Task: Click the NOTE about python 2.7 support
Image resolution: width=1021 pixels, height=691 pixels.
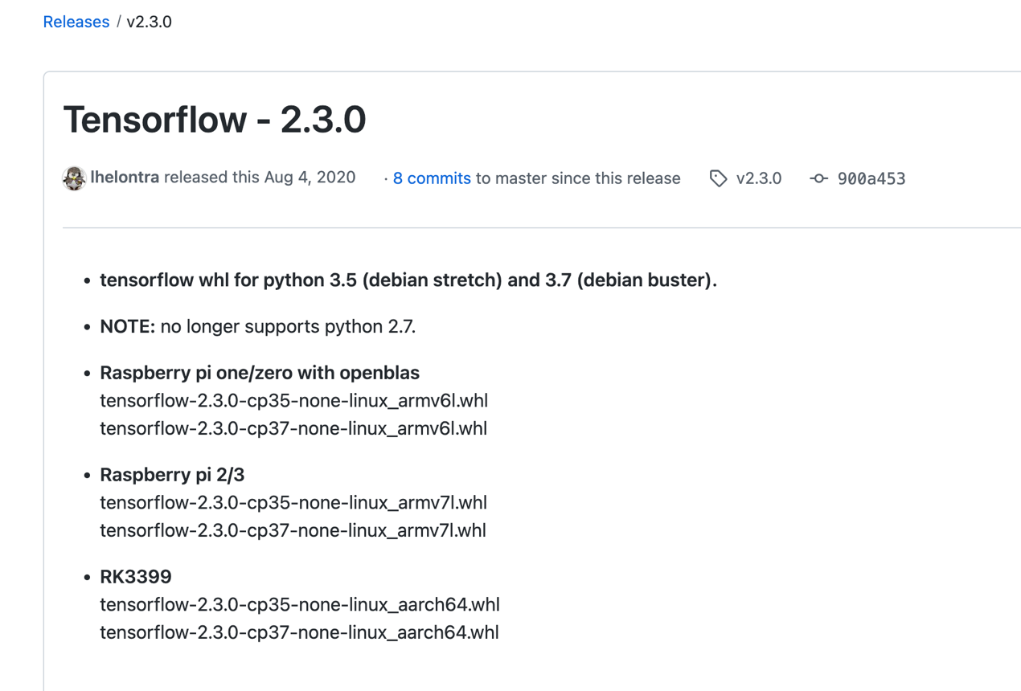Action: coord(257,326)
